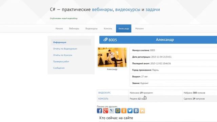Screen dimensions: 217x122
Task: Click the Набрано 380 голосов cell
Action: 200,93
